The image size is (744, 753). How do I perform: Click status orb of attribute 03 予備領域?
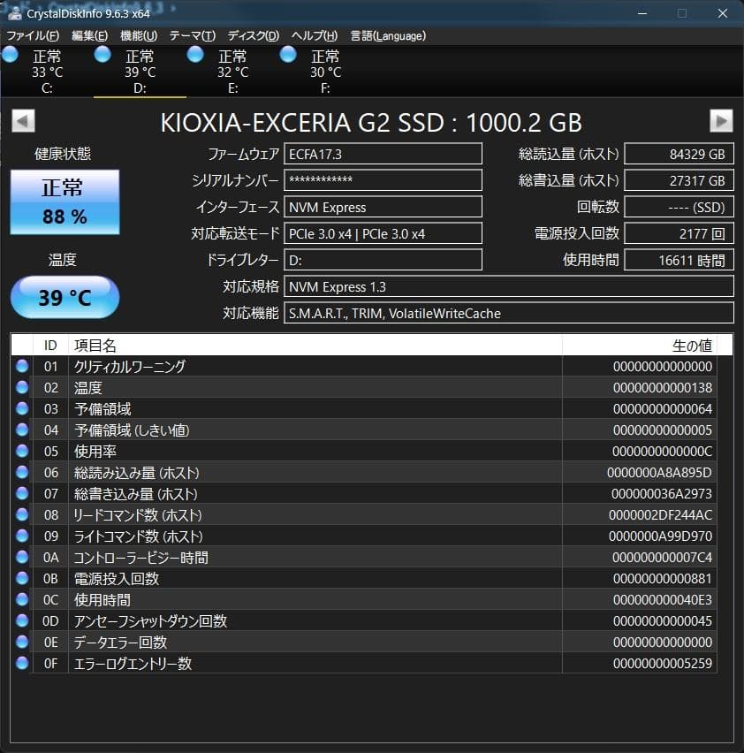coord(22,408)
